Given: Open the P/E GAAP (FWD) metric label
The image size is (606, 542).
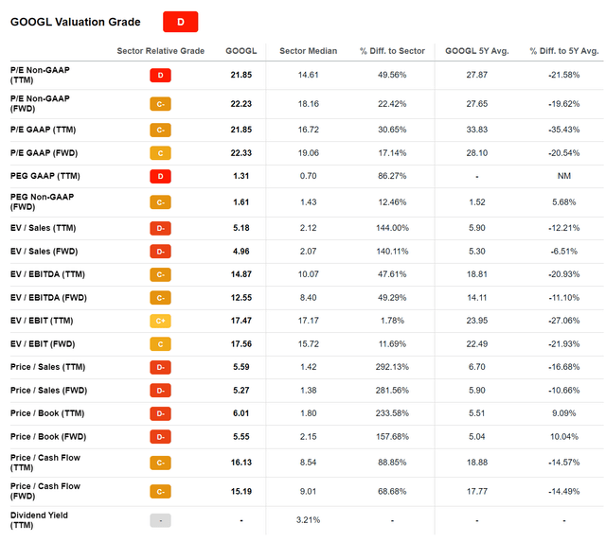Looking at the screenshot, I should pyautogui.click(x=45, y=153).
